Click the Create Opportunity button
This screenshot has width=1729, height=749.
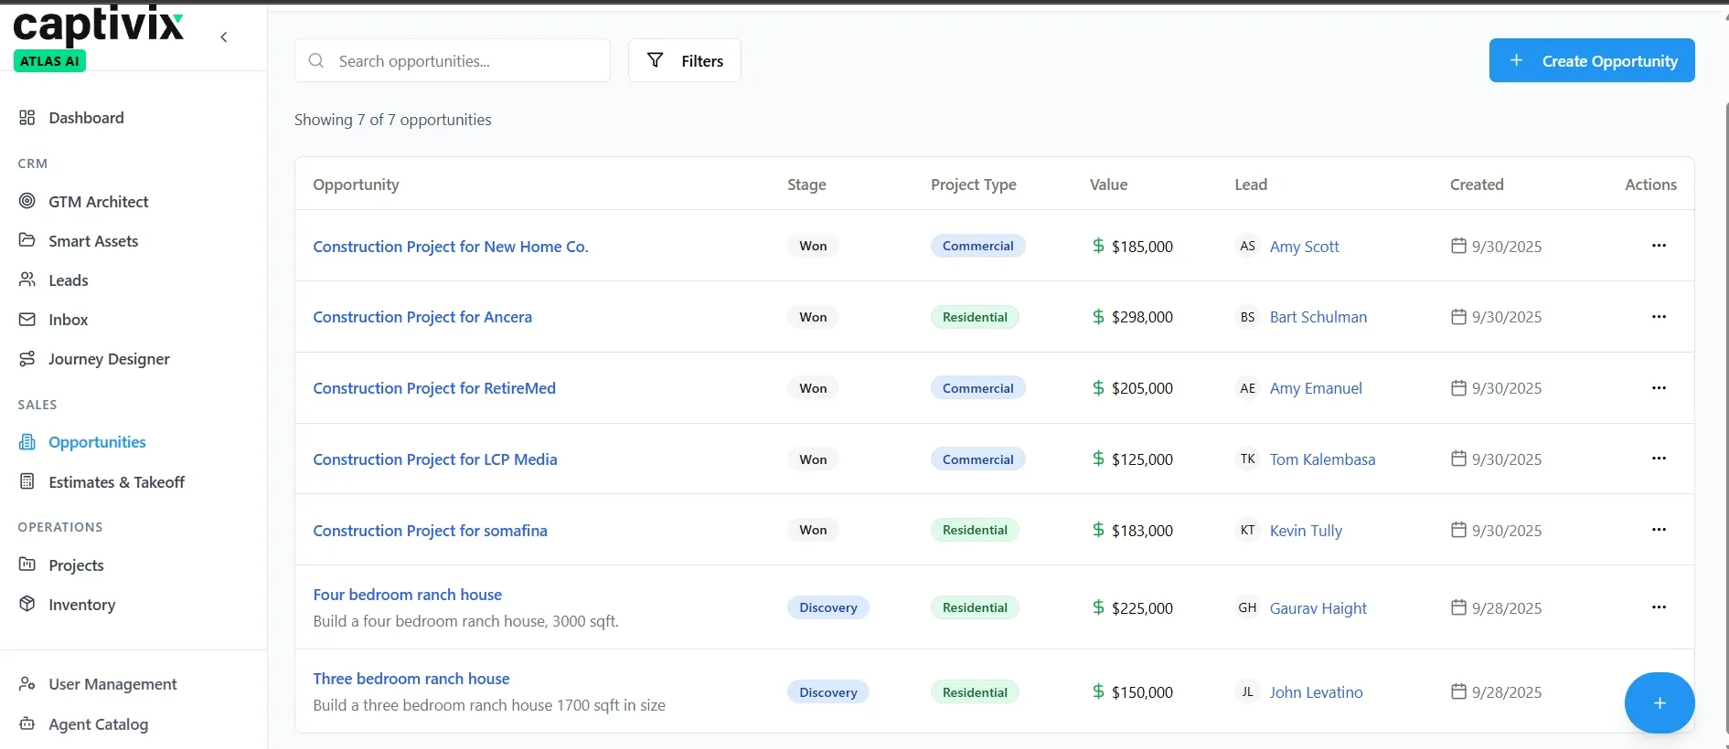click(x=1592, y=60)
